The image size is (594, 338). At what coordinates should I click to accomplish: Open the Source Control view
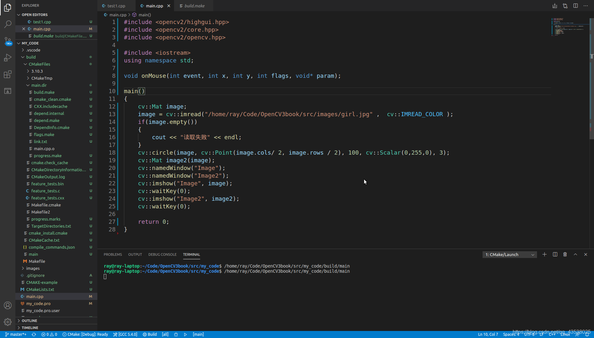[x=8, y=41]
